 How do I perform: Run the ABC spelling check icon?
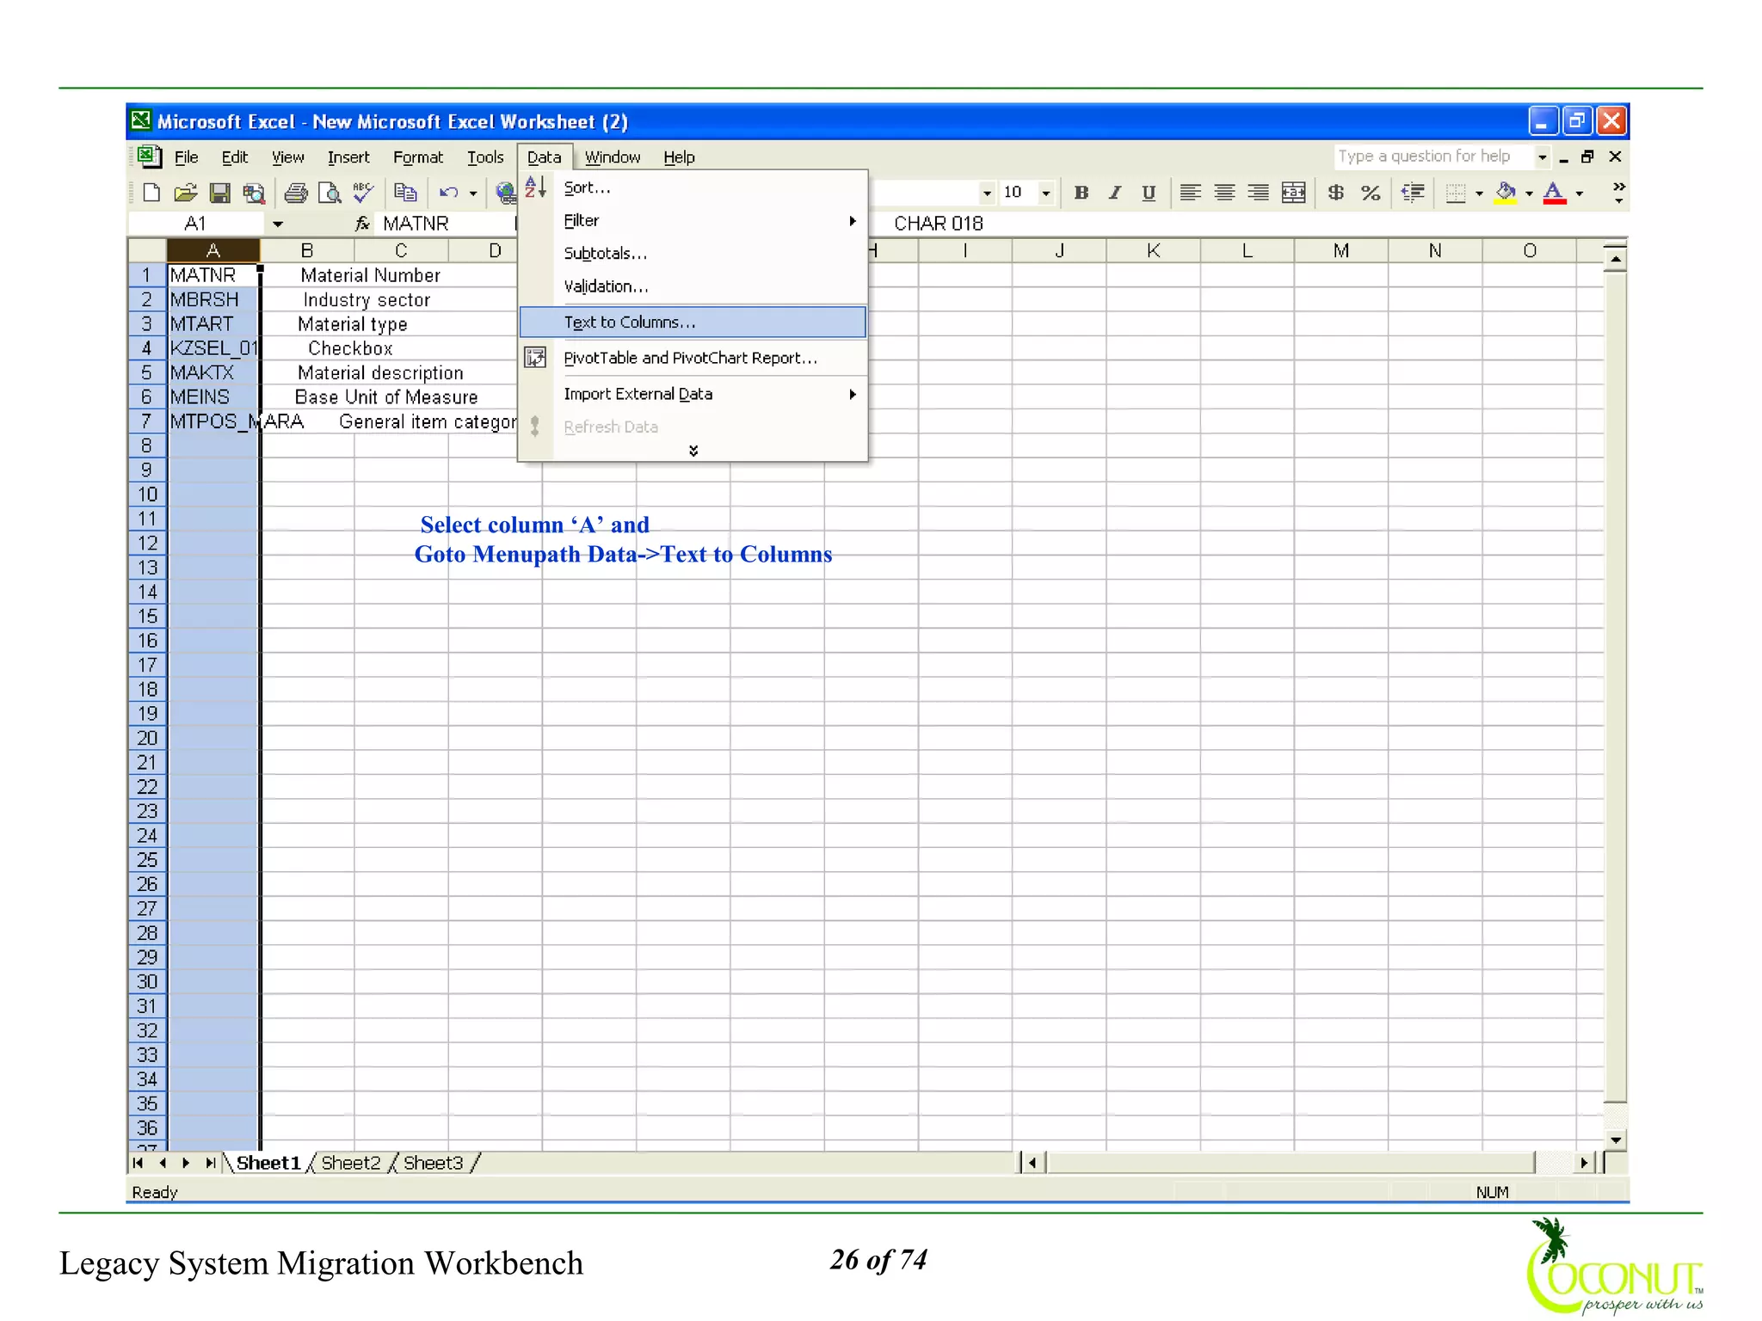pos(363,193)
